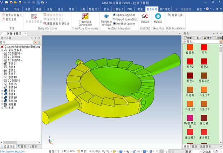The height and width of the screenshot is (153, 223).
Task: Toggle pin on 颜色 panel
Action: tap(217, 33)
